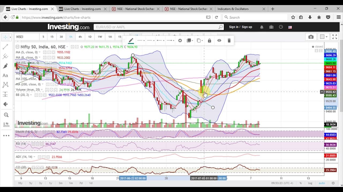This screenshot has width=343, height=192.
Task: Lock the selected drawing
Action: point(209,41)
